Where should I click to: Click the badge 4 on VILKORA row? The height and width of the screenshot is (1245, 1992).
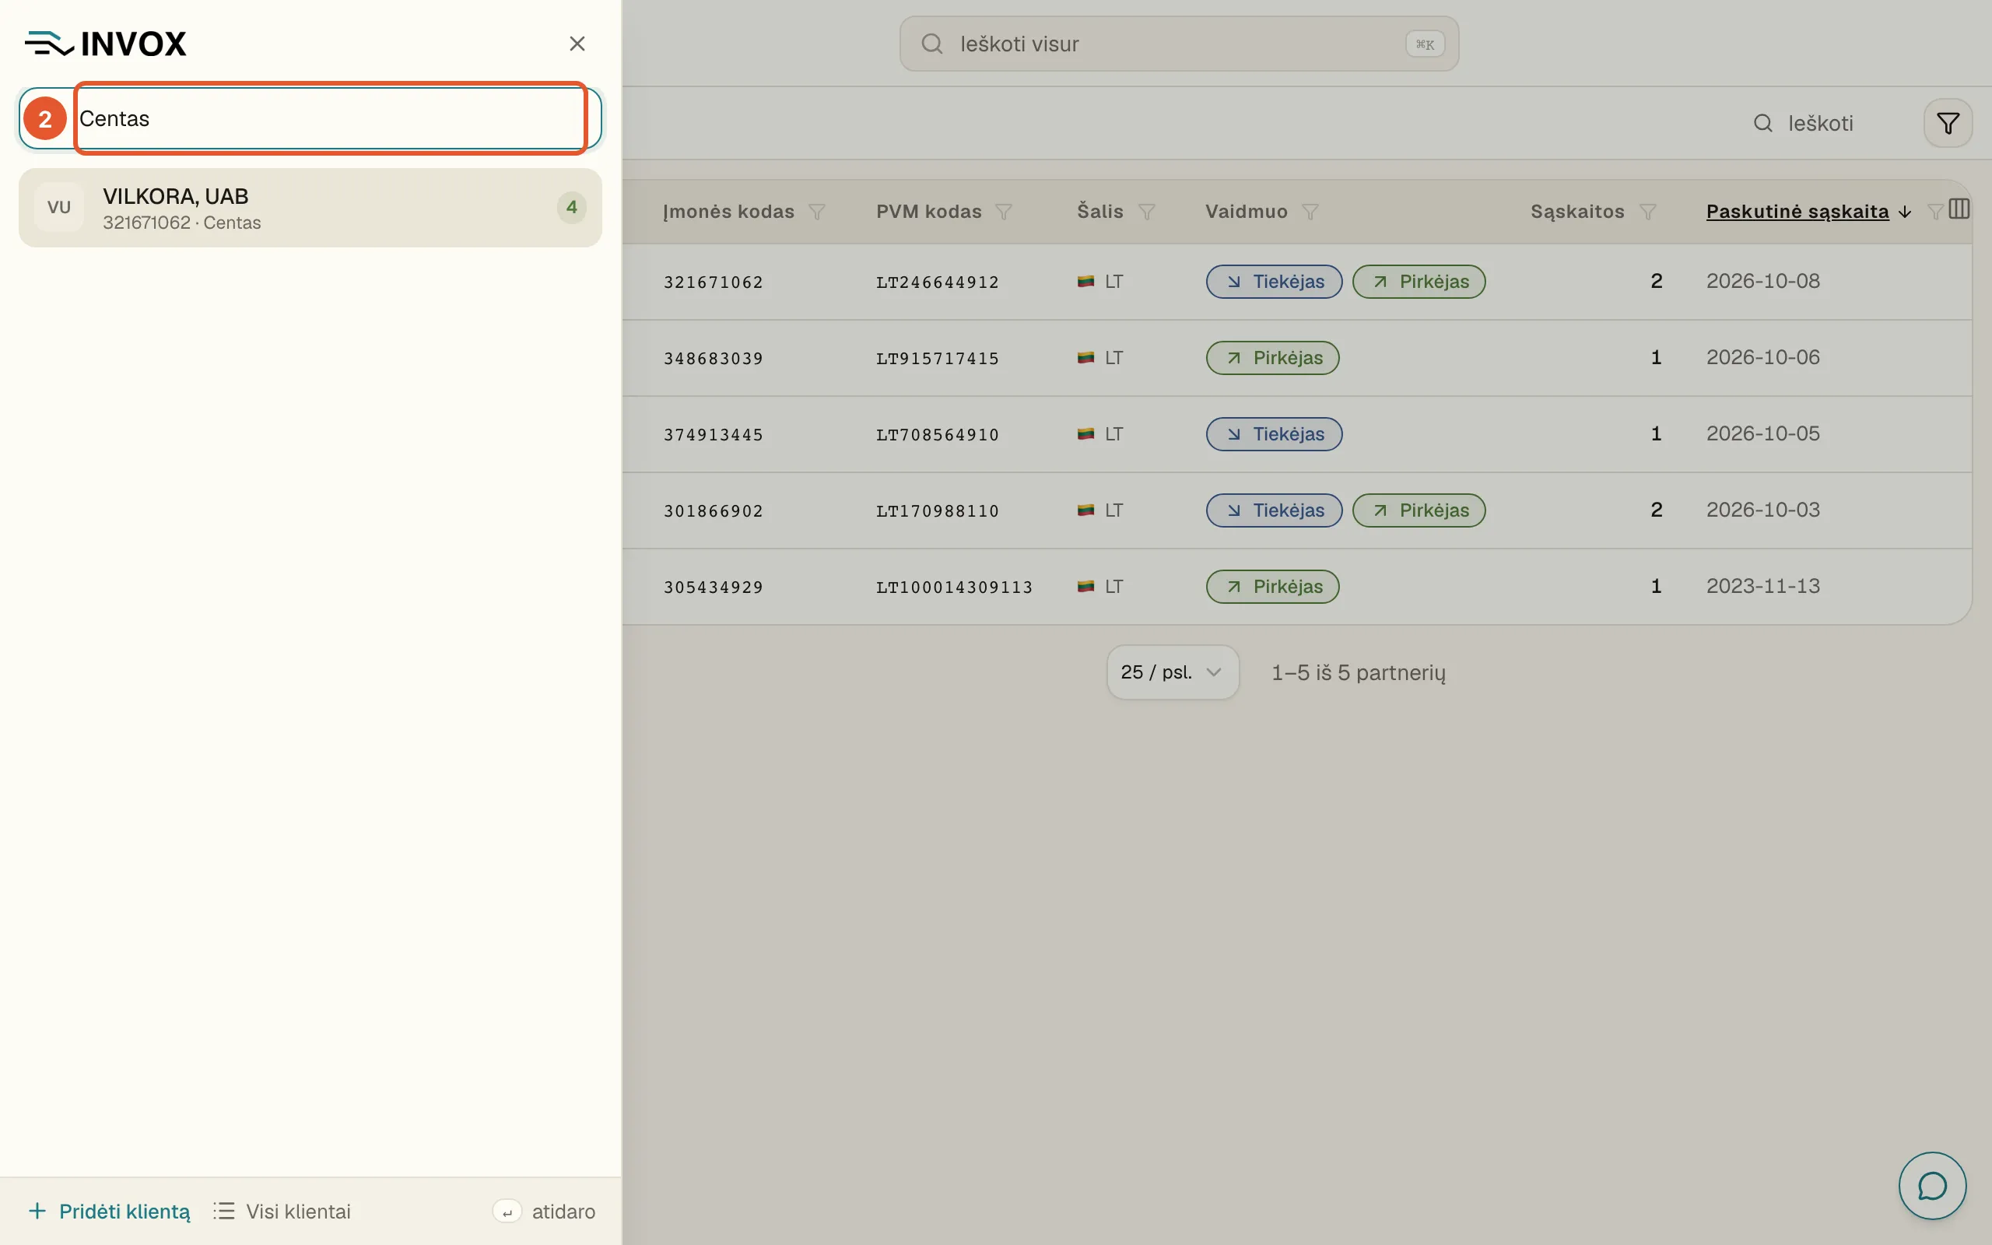[x=571, y=208]
